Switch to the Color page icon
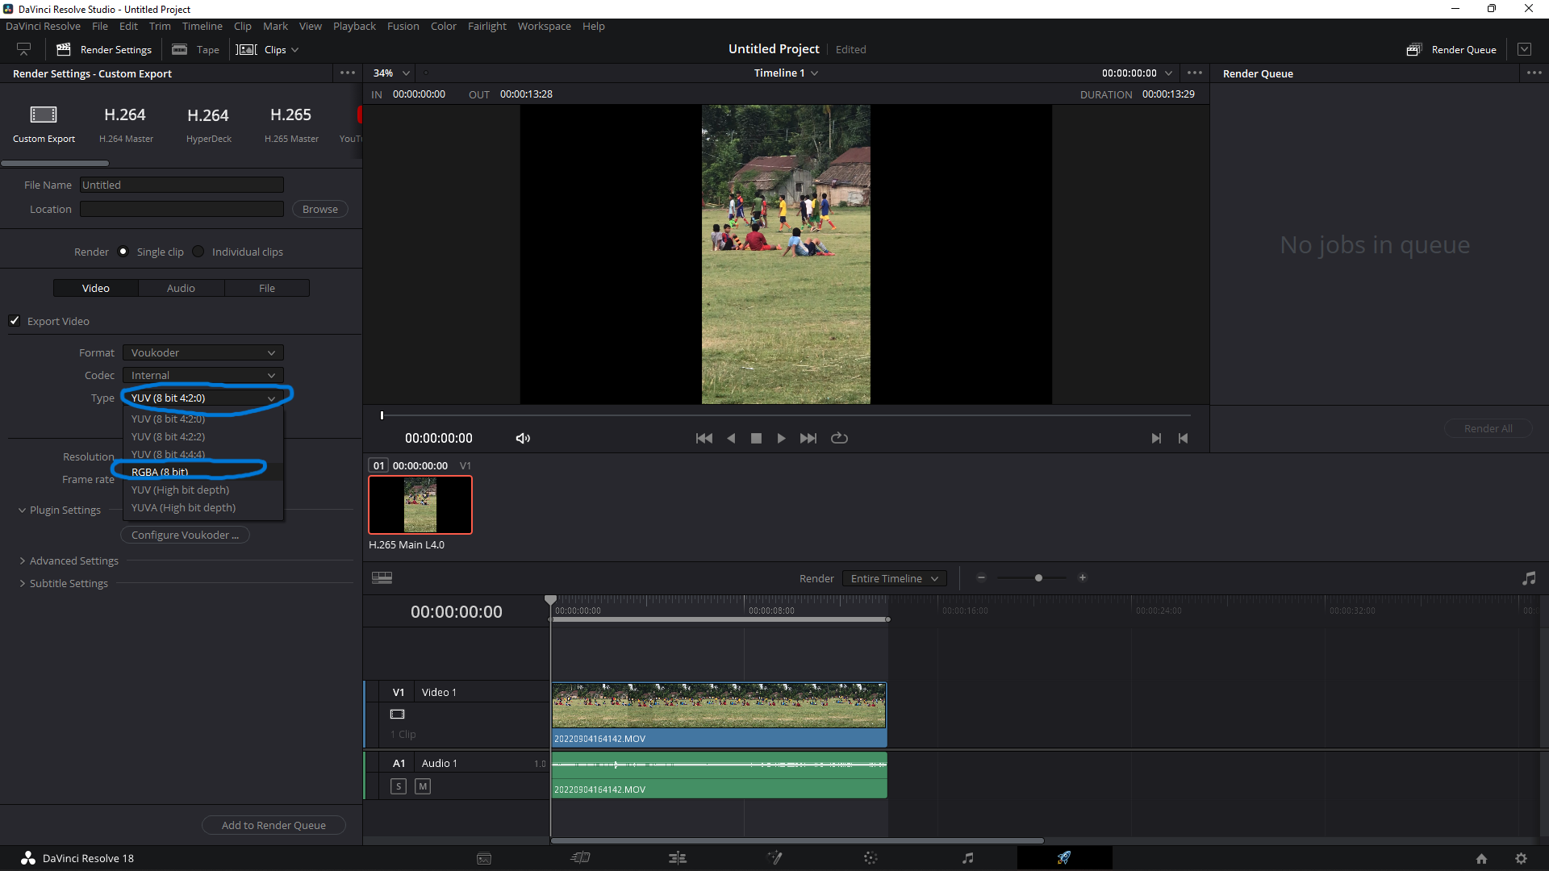Screen dimensions: 1549x871 pyautogui.click(x=871, y=858)
